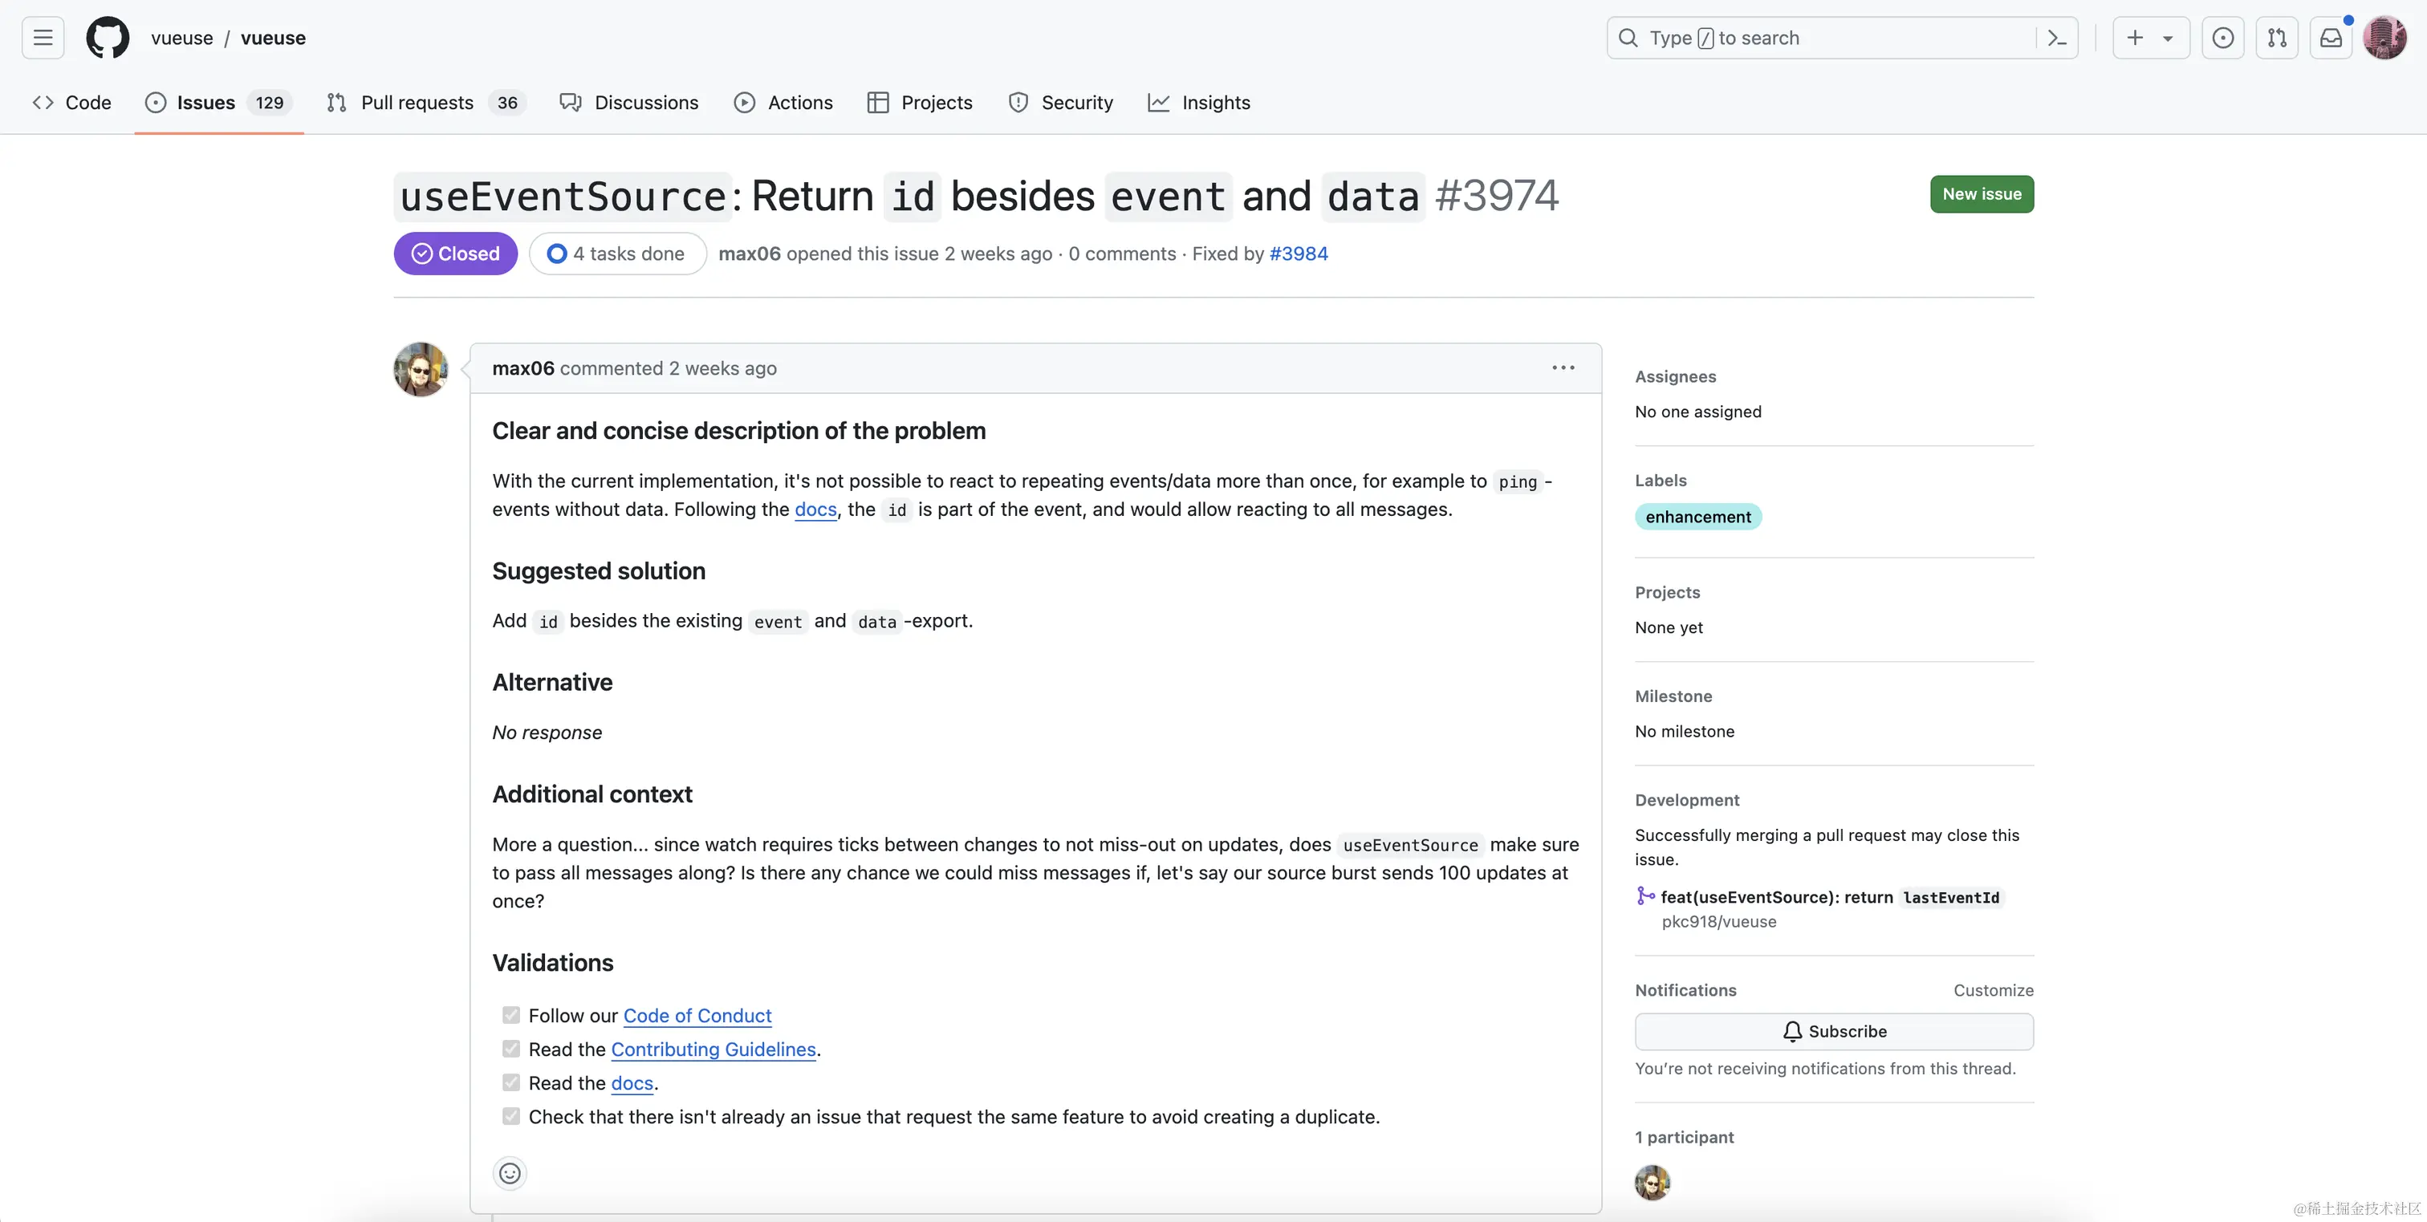Switch to the Insights tab
Screen dimensions: 2427x1222
pos(1198,102)
